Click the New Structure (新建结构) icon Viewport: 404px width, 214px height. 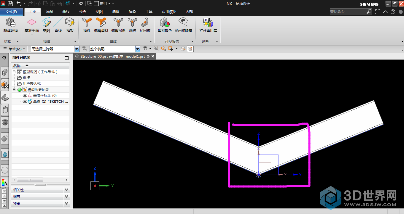[10, 22]
